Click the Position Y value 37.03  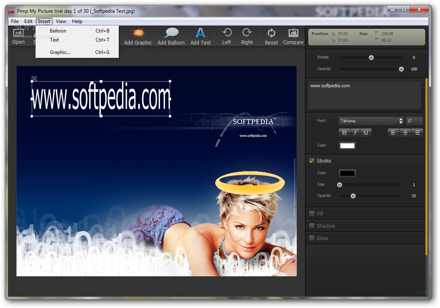point(342,40)
